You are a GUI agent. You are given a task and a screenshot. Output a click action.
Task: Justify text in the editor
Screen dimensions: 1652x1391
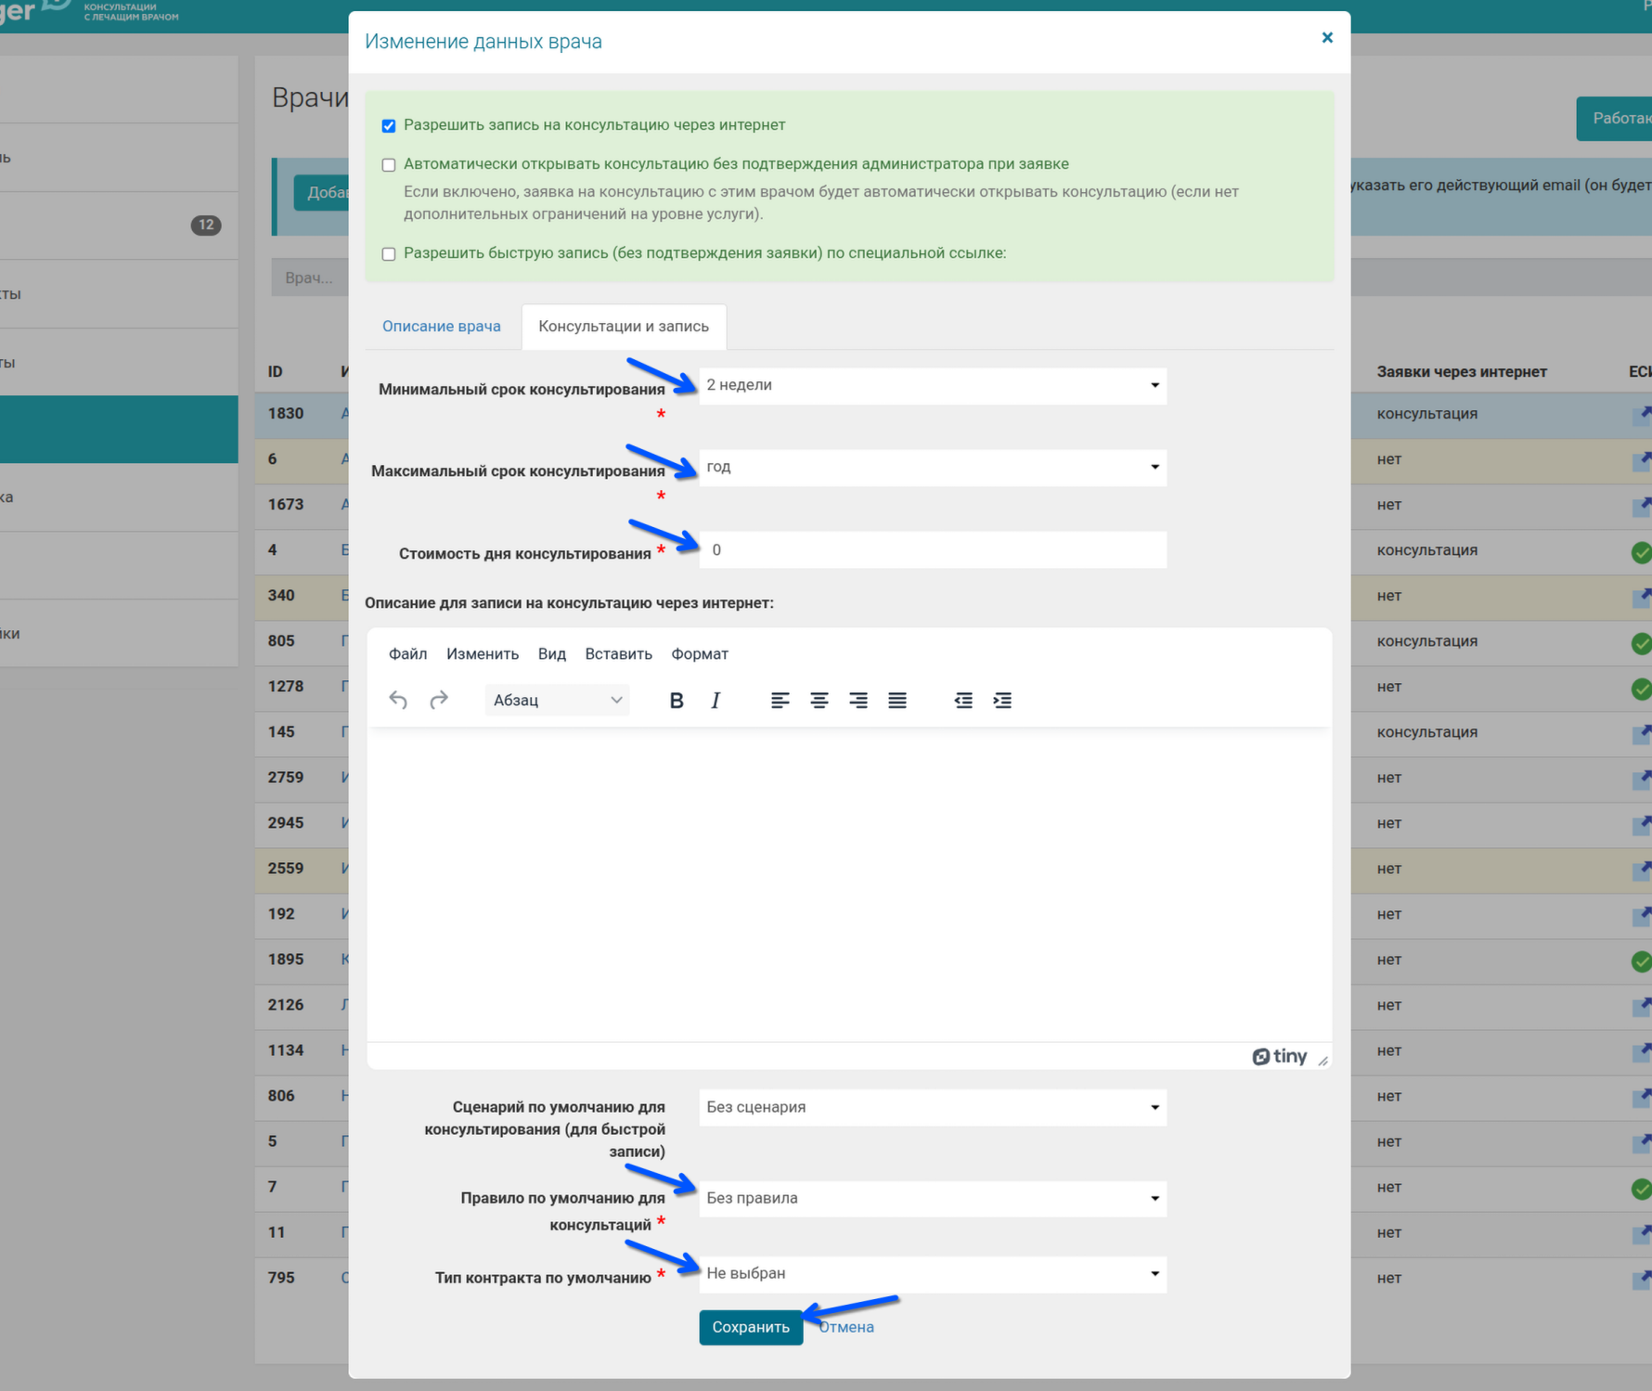click(897, 701)
